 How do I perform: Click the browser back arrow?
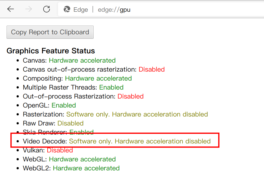(x=11, y=9)
